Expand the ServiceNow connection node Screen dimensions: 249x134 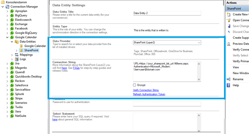(7, 90)
